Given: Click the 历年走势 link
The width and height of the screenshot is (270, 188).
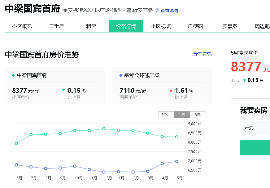Looking at the screenshot, I should click(202, 54).
